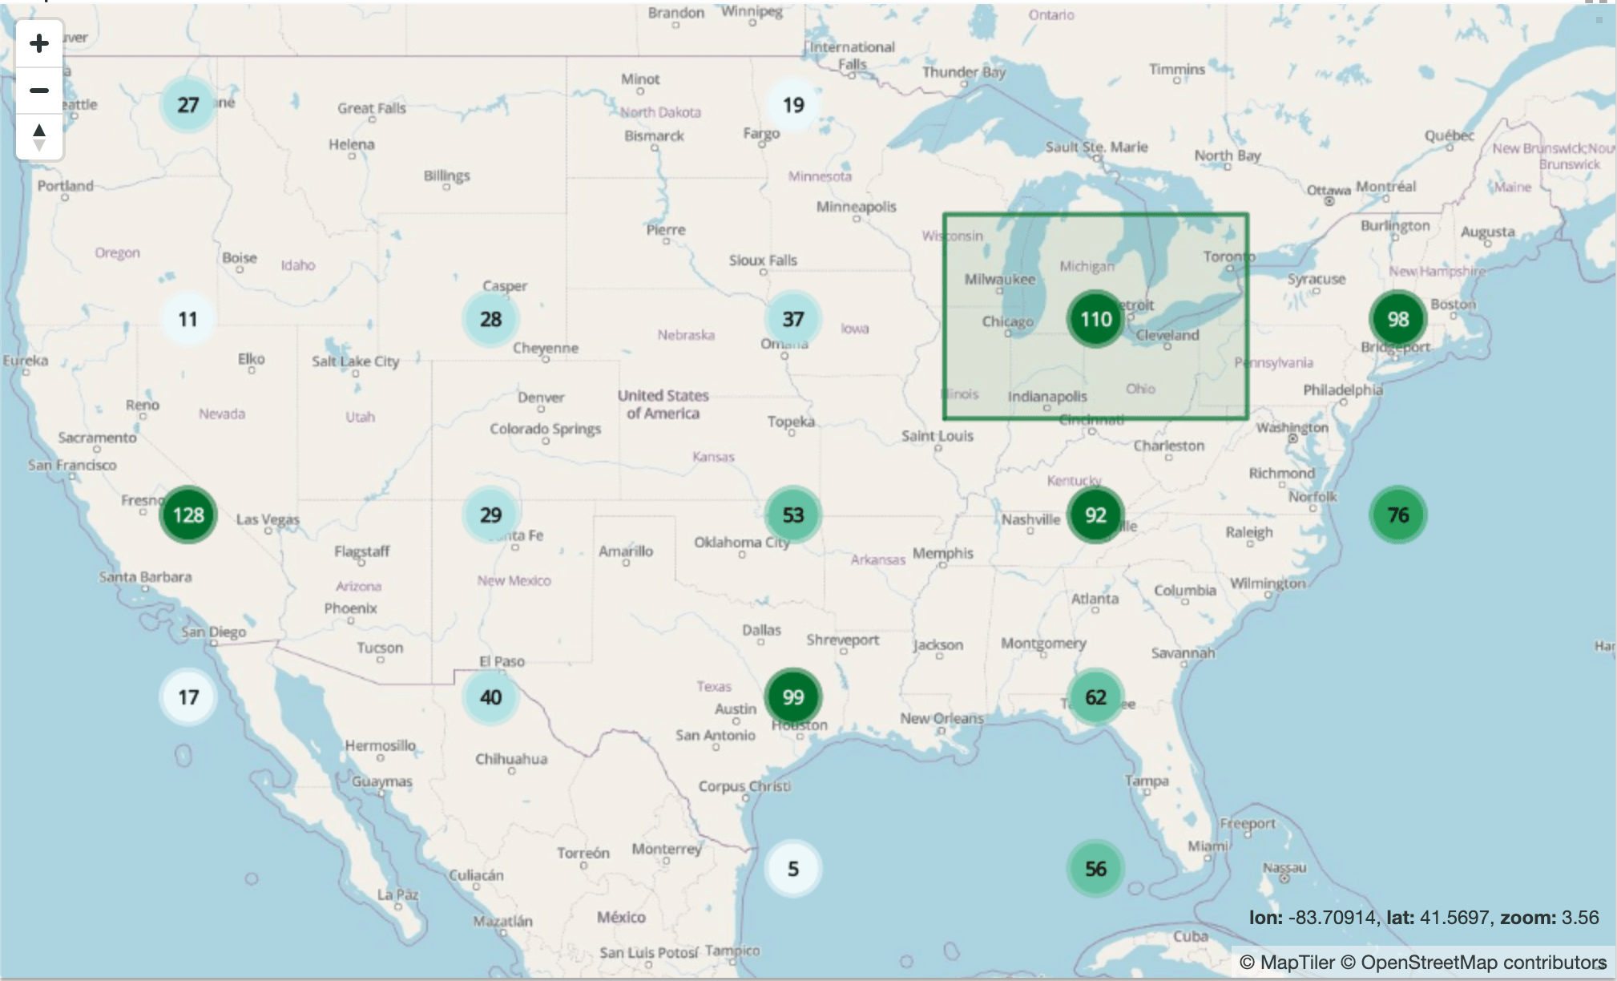Select the 76 cluster off the Atlantic coast
This screenshot has height=981, width=1617.
pos(1398,515)
